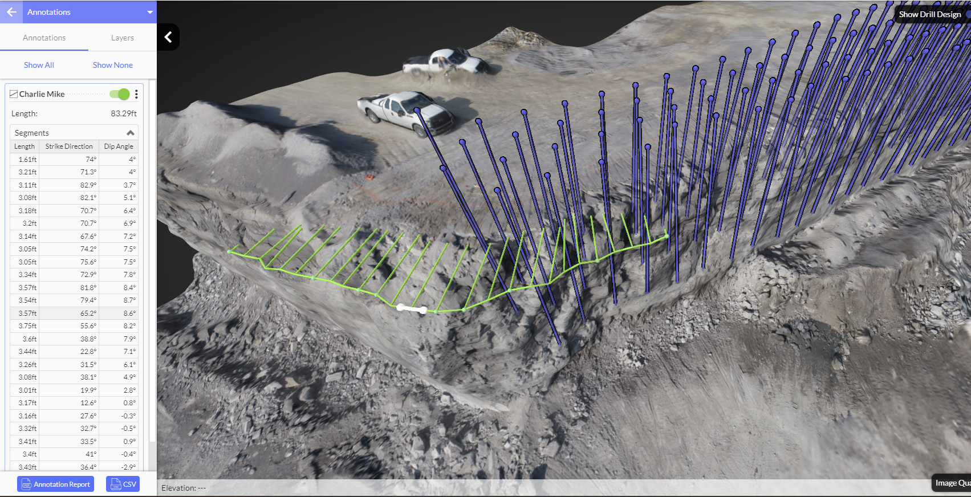Collapse the Segments table

coord(131,133)
